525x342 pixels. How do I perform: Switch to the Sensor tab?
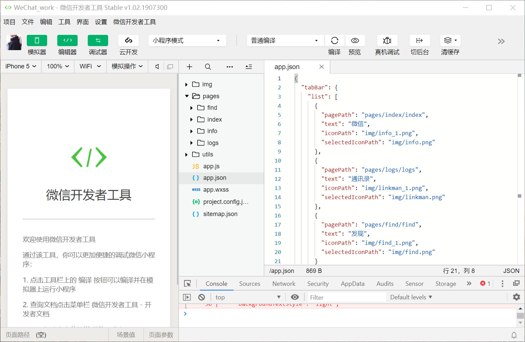(415, 284)
